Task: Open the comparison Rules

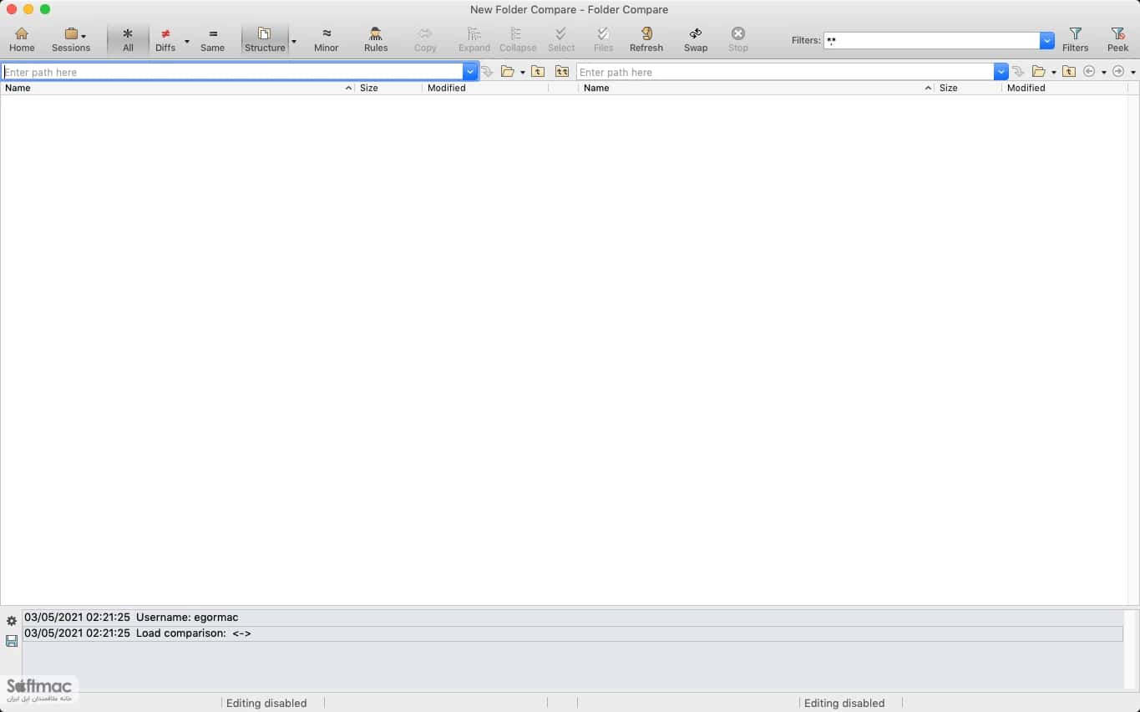Action: coord(376,39)
